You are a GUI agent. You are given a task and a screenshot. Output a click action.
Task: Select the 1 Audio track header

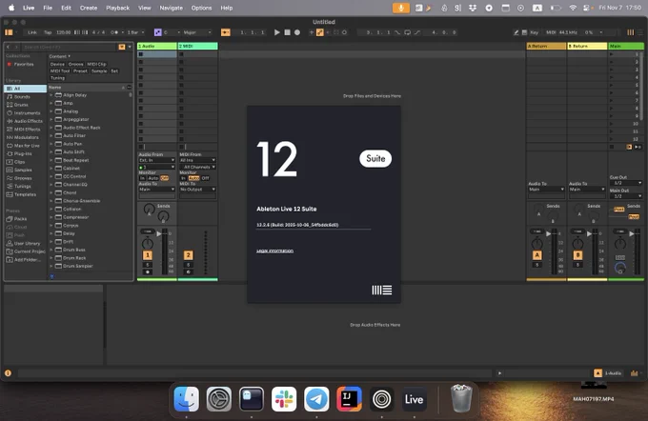click(157, 47)
